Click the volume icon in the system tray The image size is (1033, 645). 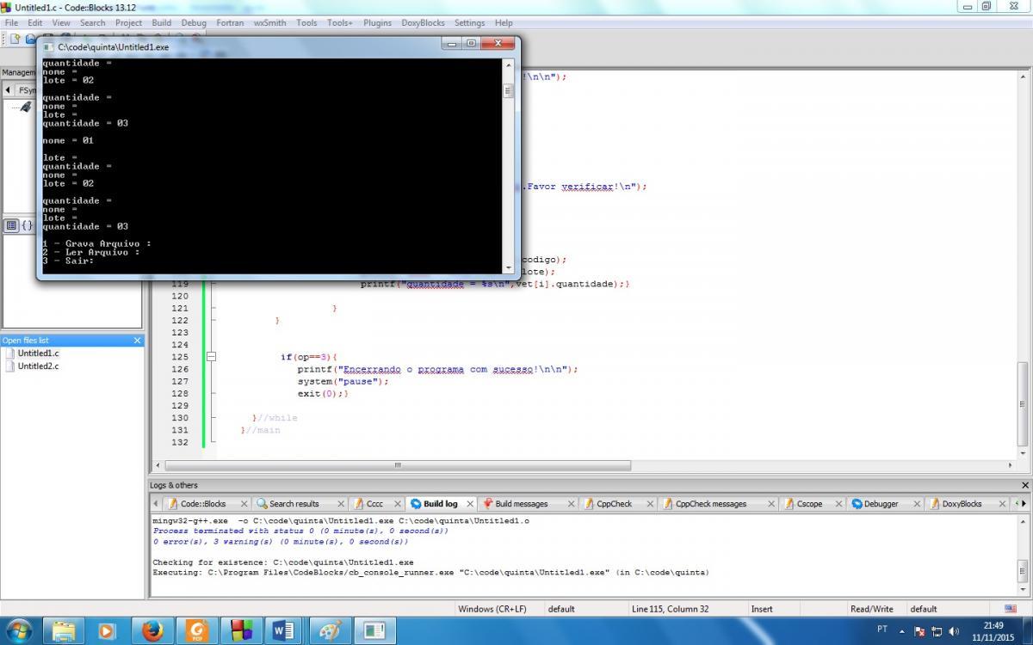954,631
